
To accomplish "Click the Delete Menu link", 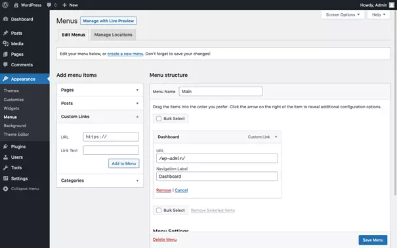I will pyautogui.click(x=165, y=239).
